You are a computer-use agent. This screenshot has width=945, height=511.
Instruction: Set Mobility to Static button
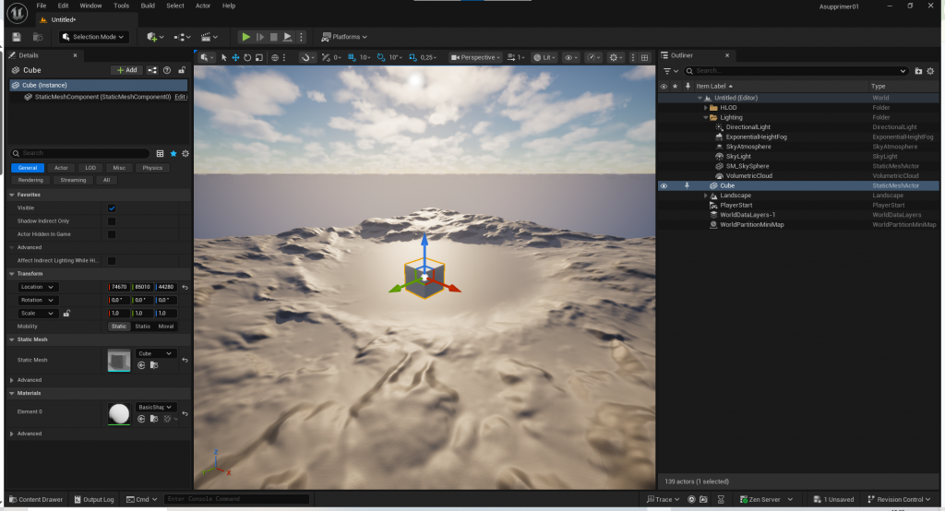pos(119,327)
